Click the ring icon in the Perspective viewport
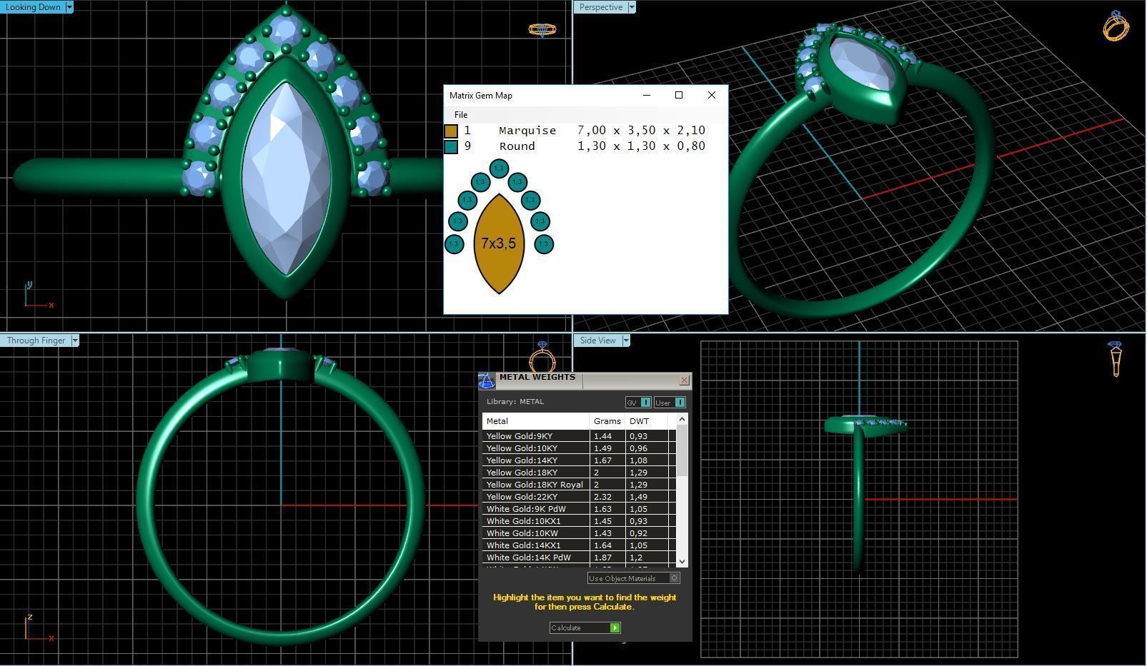Screen dimensions: 1147x666 pyautogui.click(x=1116, y=26)
